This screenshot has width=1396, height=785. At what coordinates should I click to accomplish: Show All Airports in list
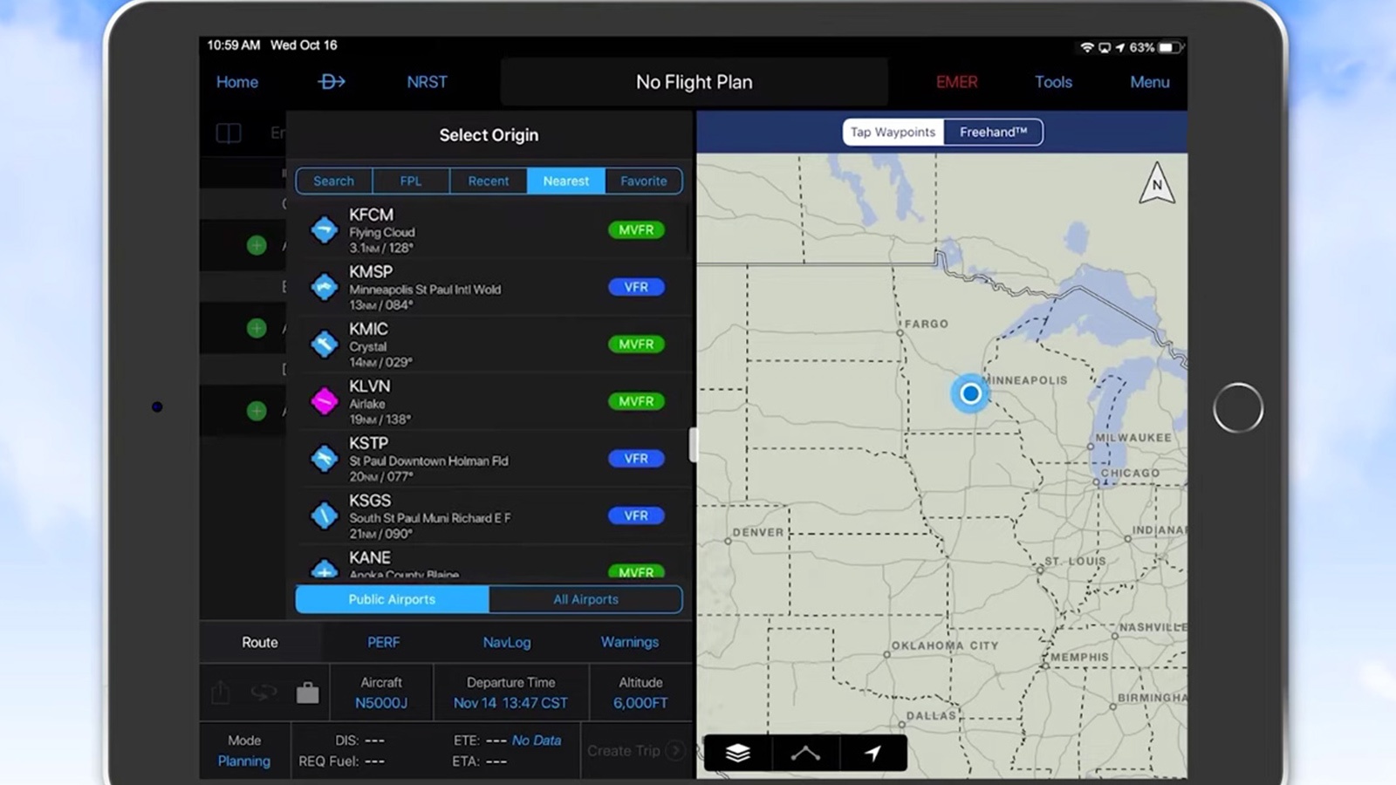click(x=585, y=599)
